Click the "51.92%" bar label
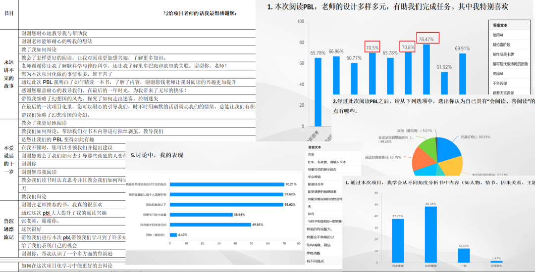Viewport: 535px width, 272px height. point(444,67)
